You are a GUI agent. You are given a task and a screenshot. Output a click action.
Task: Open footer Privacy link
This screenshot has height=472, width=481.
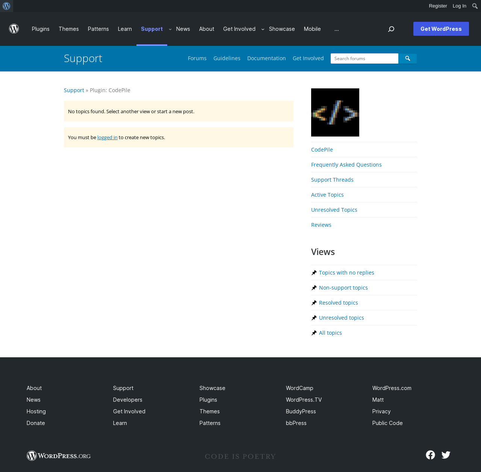point(381,411)
